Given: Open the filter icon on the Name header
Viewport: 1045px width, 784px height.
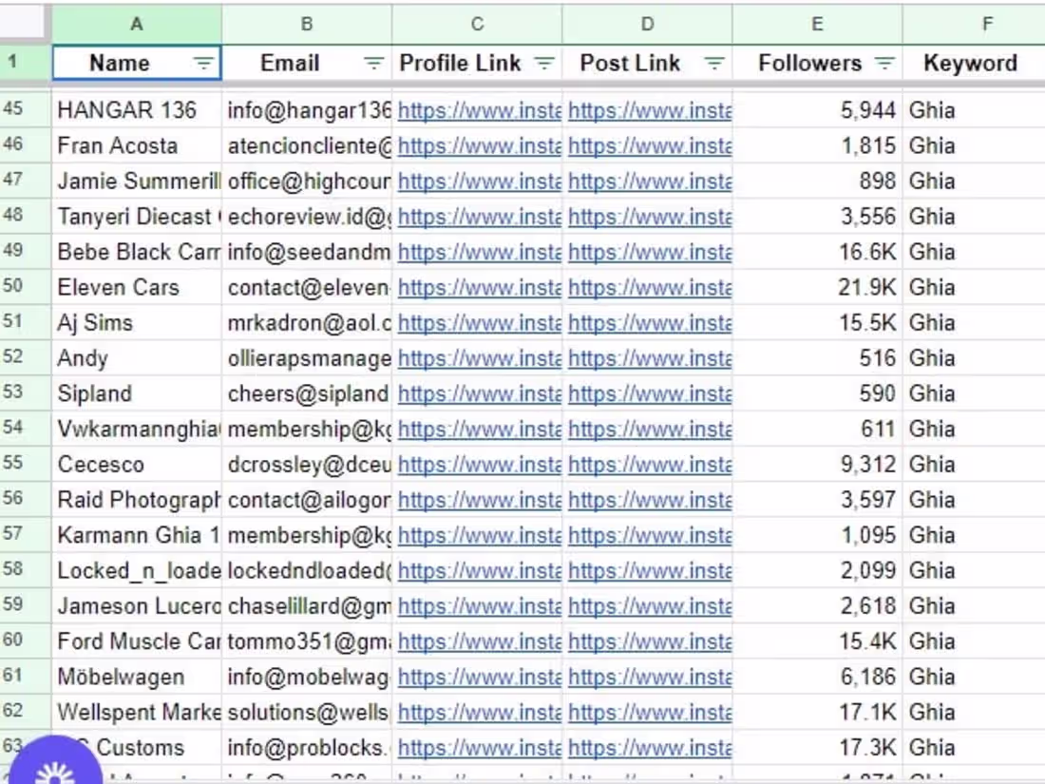Looking at the screenshot, I should 203,63.
